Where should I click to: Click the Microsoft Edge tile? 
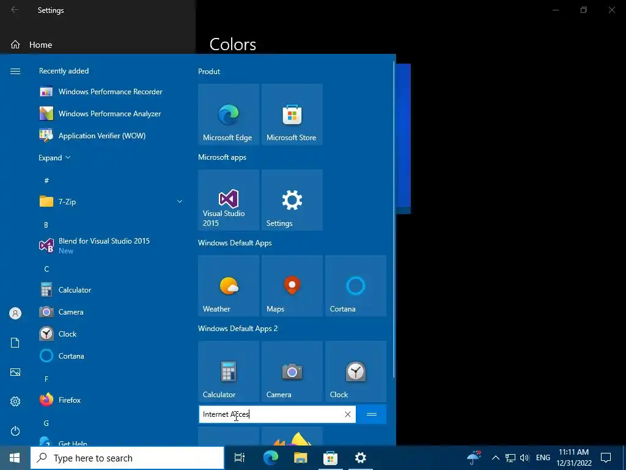click(229, 114)
